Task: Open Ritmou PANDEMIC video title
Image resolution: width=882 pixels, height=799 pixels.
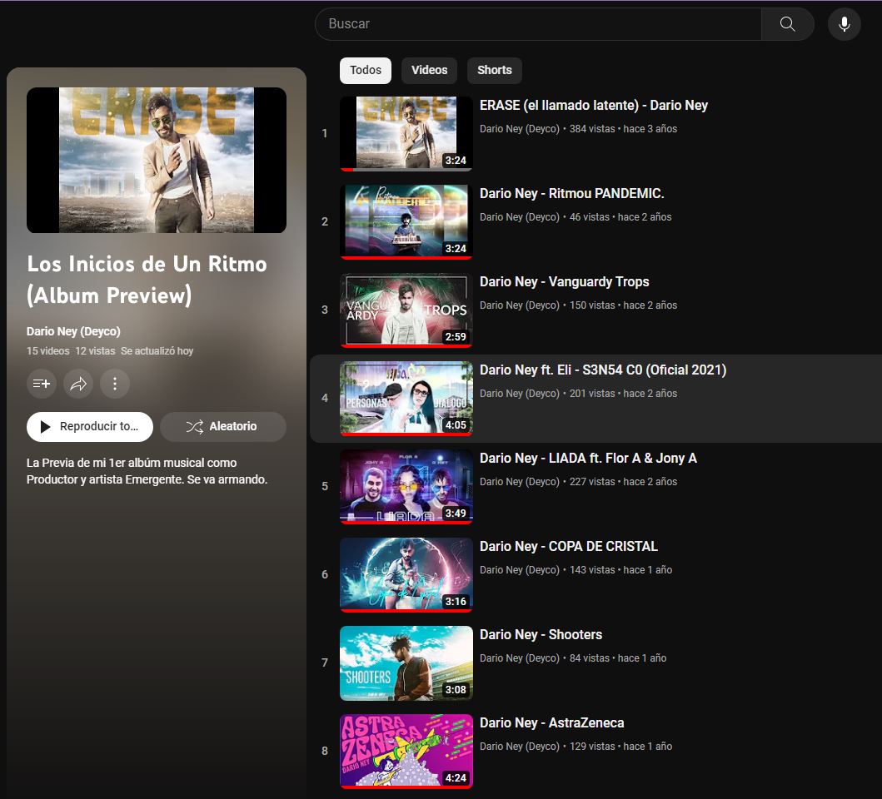Action: [571, 193]
